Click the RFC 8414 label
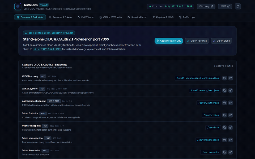Screen dimensions: 255x159 tap(52, 76)
